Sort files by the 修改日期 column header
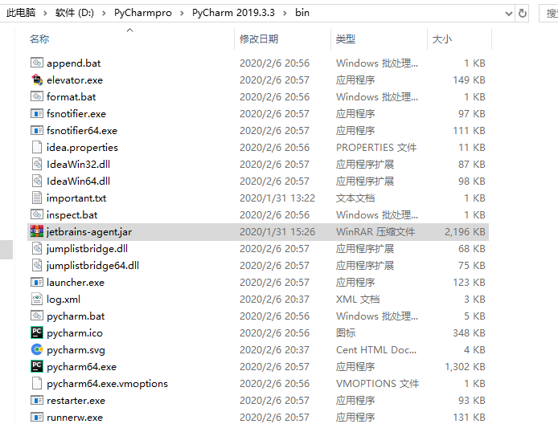The image size is (558, 424). [x=259, y=39]
